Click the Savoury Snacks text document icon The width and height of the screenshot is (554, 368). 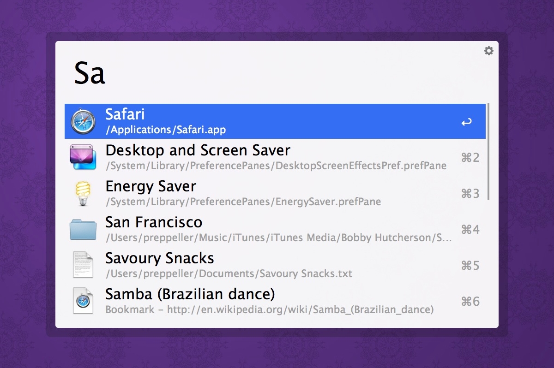[x=83, y=265]
